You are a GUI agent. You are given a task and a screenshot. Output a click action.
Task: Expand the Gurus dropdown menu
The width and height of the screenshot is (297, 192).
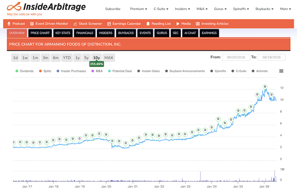pos(220,9)
